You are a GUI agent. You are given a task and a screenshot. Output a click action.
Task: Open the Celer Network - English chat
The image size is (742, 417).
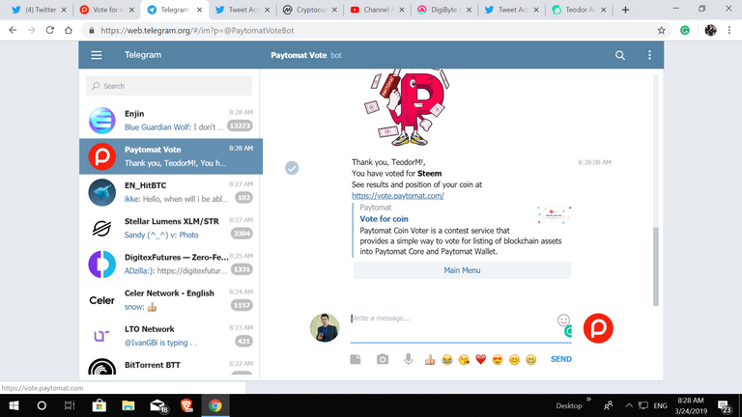tap(171, 300)
